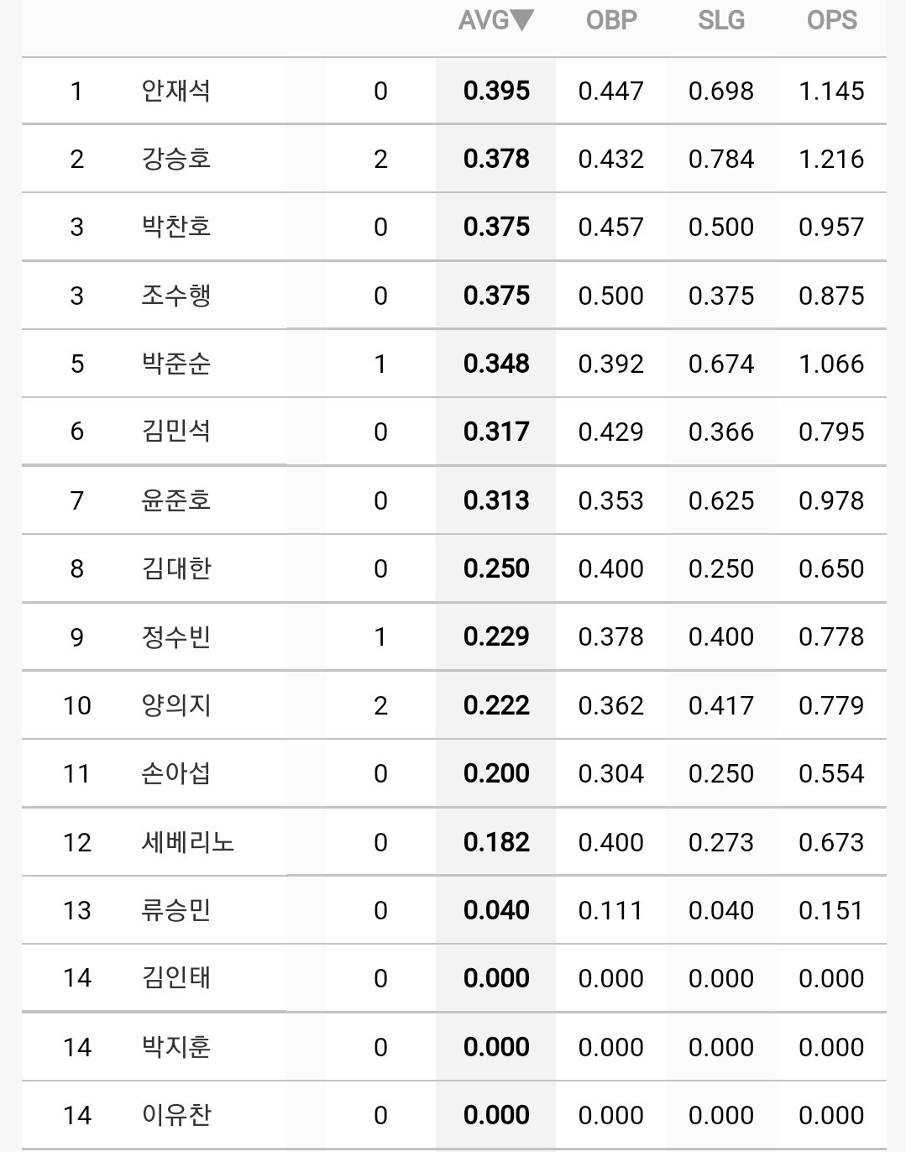Click player name 김민석
The height and width of the screenshot is (1152, 906).
tap(175, 432)
